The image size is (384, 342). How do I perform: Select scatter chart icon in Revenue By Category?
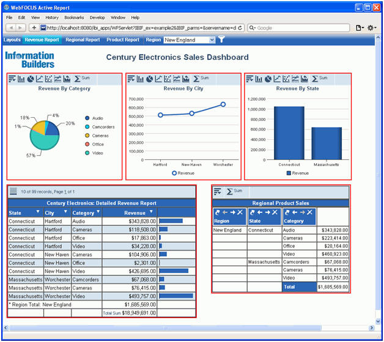coord(48,79)
